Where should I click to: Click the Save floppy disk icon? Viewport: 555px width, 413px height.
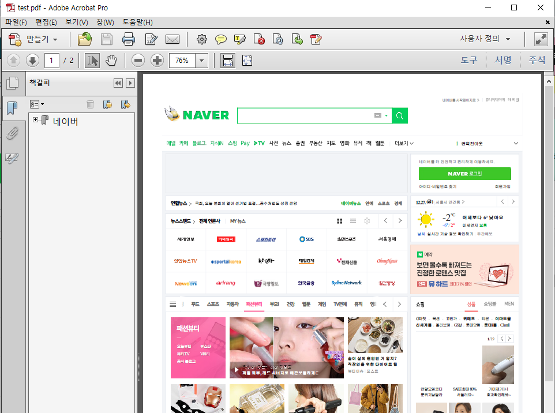pyautogui.click(x=107, y=39)
